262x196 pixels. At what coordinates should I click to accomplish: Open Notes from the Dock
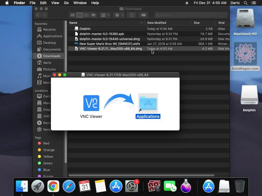(100, 186)
